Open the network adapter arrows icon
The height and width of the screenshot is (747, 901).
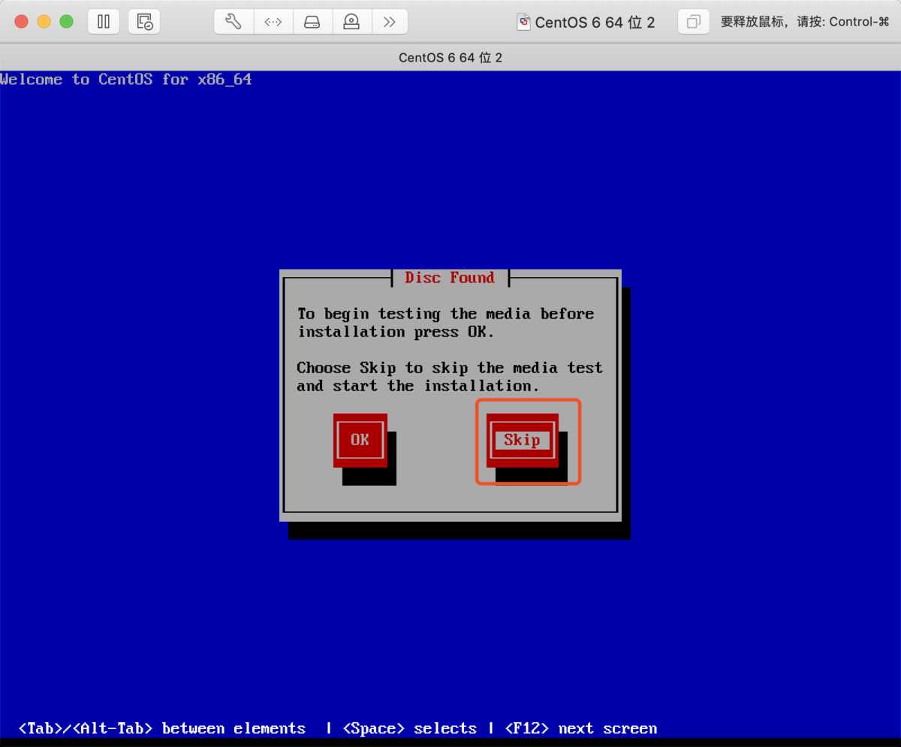[273, 22]
